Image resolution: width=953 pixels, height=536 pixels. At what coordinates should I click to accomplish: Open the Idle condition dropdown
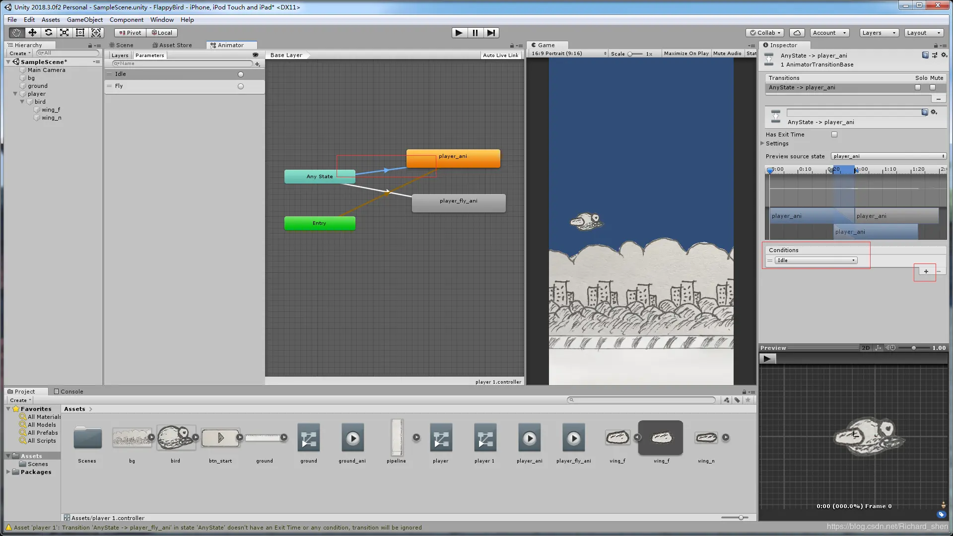pyautogui.click(x=816, y=261)
